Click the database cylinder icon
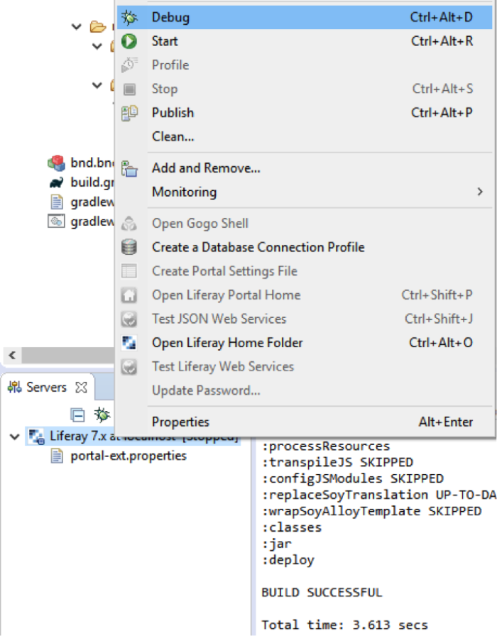The image size is (497, 636). click(129, 247)
